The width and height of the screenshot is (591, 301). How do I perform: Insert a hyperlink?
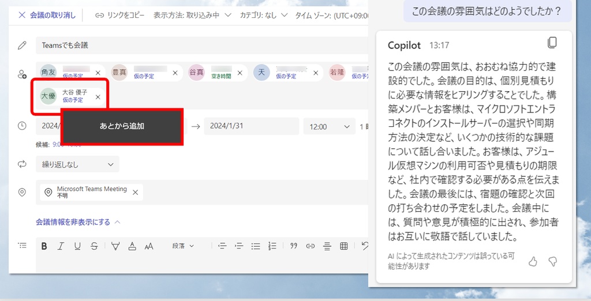tap(310, 246)
